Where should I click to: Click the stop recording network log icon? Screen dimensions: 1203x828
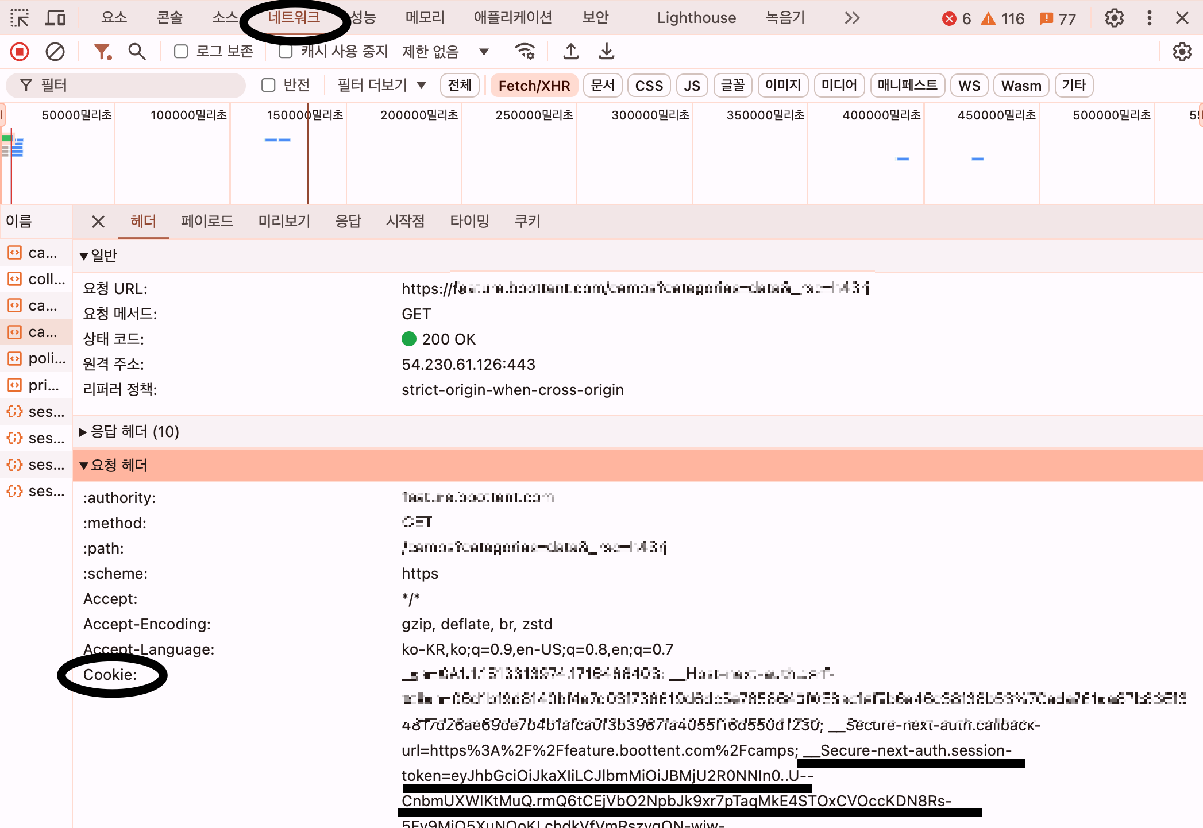click(20, 52)
